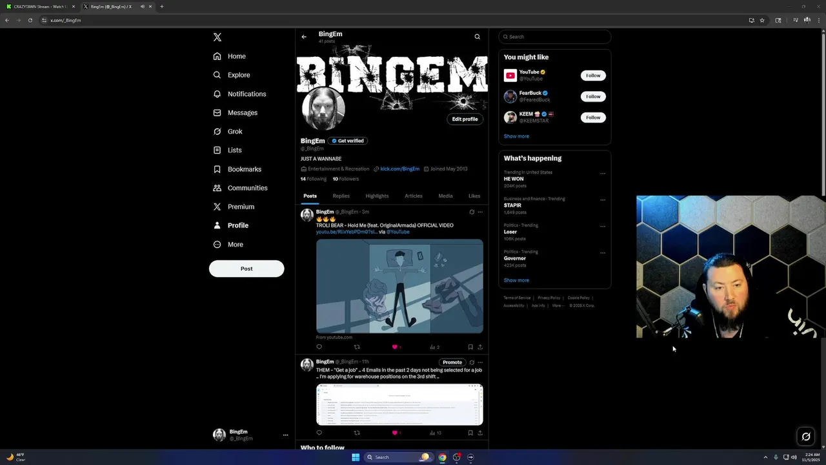Repost the TROLLBEAR post
The image size is (826, 465).
click(357, 347)
